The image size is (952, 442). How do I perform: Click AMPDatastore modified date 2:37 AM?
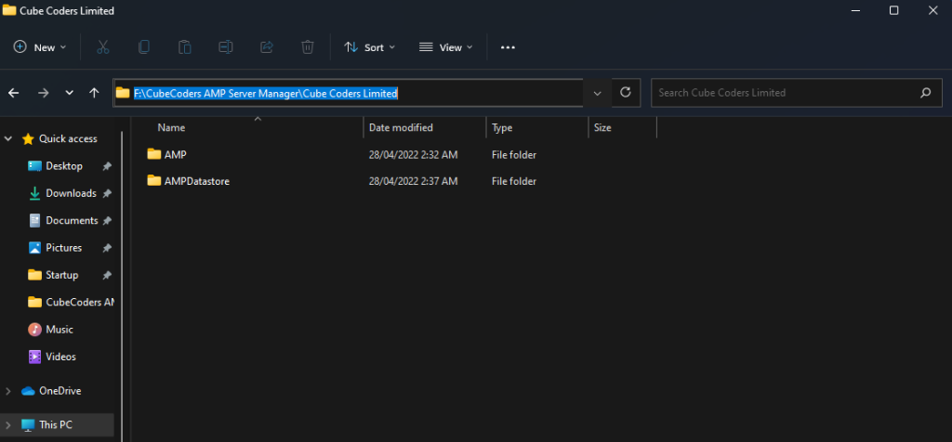click(x=413, y=181)
